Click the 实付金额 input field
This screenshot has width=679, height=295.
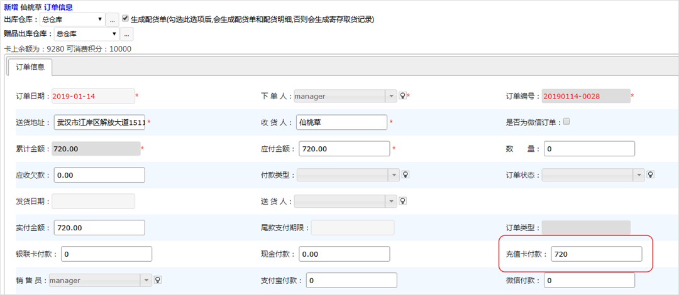click(99, 227)
